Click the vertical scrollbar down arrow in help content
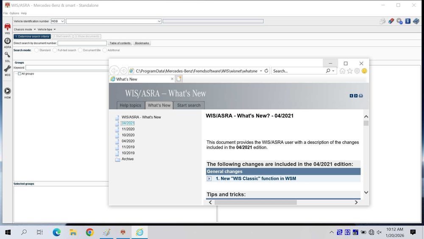 point(366,192)
